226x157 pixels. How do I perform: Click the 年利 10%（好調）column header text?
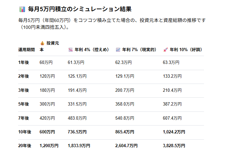(x=186, y=50)
